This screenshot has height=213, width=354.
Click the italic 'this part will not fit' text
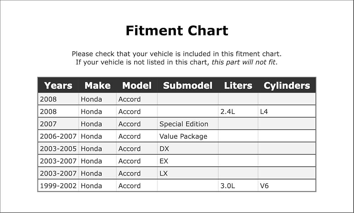(x=244, y=62)
